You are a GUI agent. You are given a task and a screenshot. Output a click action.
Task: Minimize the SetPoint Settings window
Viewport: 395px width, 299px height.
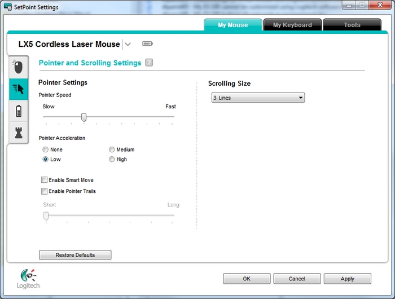pyautogui.click(x=349, y=5)
